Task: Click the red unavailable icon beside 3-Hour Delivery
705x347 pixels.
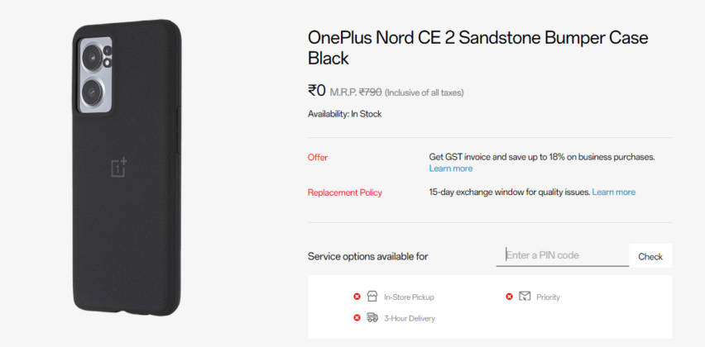Action: (357, 318)
